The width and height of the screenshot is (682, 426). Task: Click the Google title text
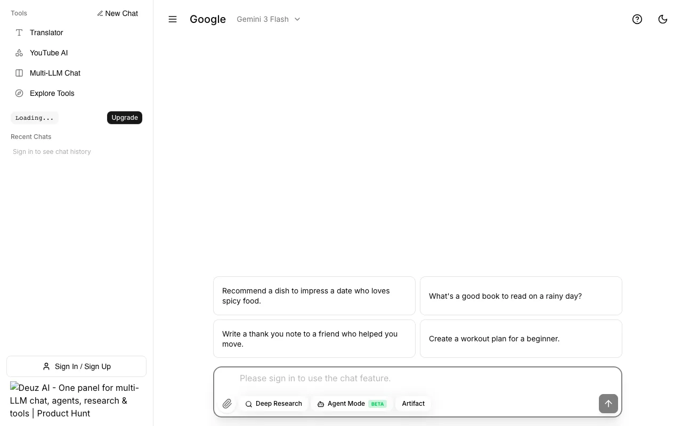(x=208, y=19)
